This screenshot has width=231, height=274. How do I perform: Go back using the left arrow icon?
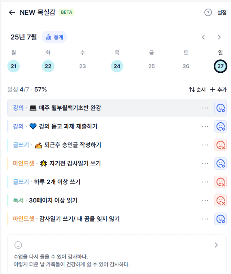pos(12,12)
